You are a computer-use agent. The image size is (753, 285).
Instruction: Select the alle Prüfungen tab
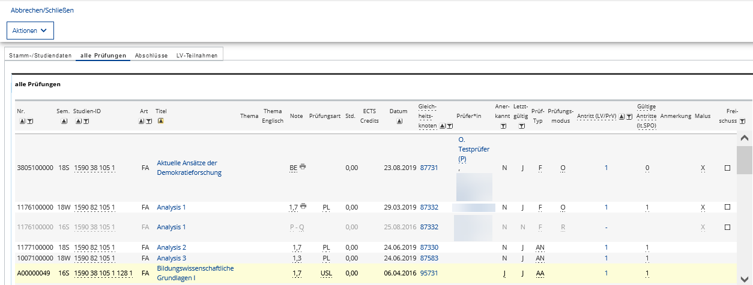coord(103,55)
